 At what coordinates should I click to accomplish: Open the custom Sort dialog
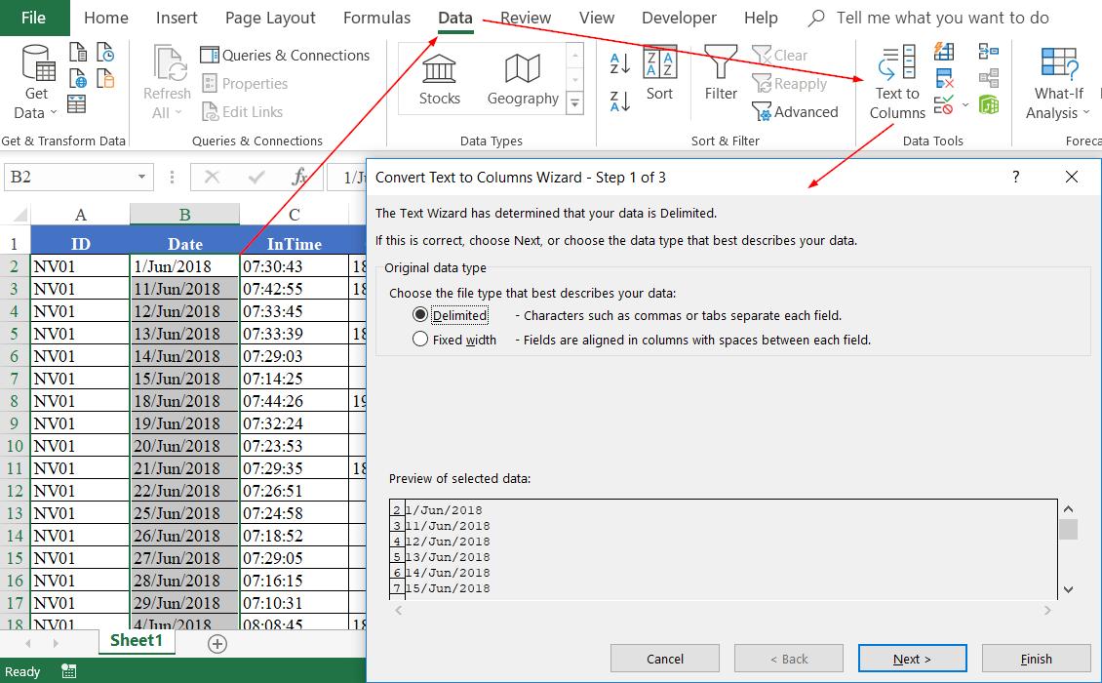point(659,74)
